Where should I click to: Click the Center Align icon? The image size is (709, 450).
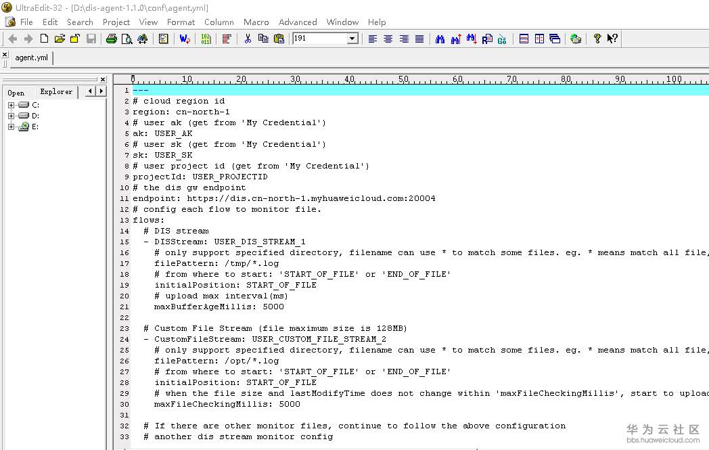click(x=388, y=39)
